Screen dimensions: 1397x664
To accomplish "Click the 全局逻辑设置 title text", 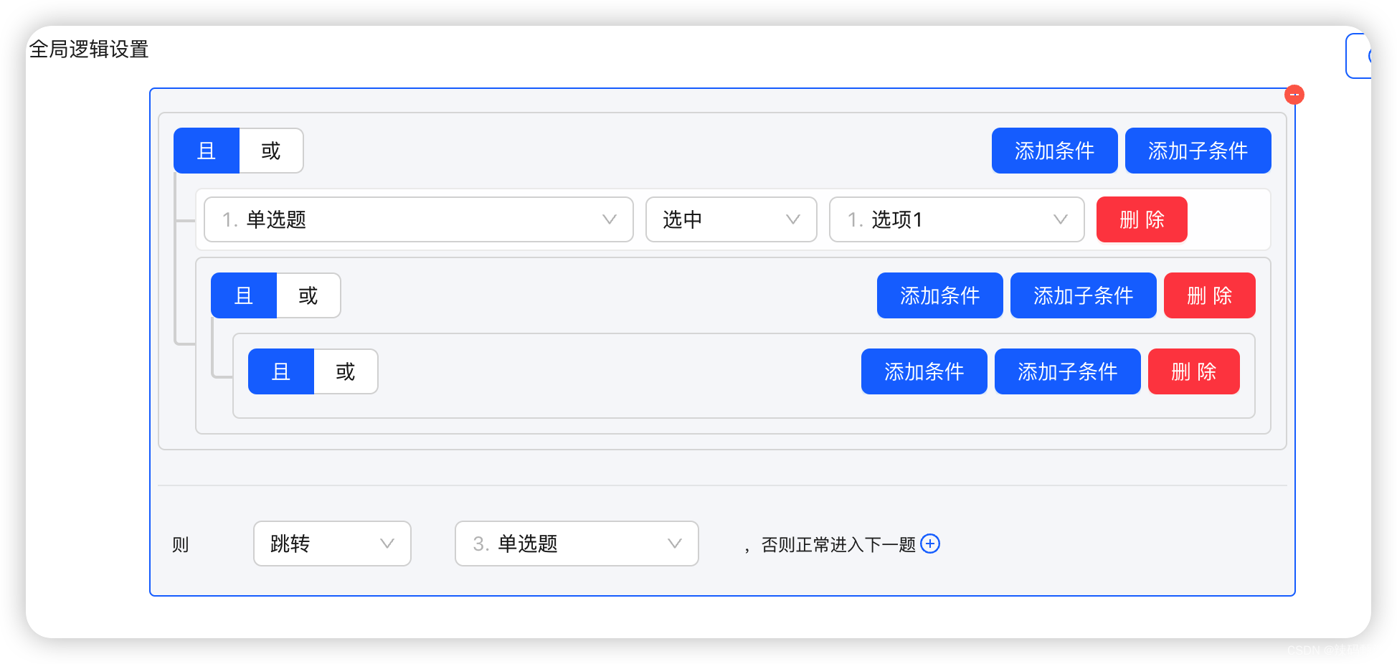I will [x=89, y=49].
